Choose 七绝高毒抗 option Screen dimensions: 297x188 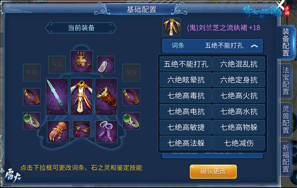(x=186, y=96)
